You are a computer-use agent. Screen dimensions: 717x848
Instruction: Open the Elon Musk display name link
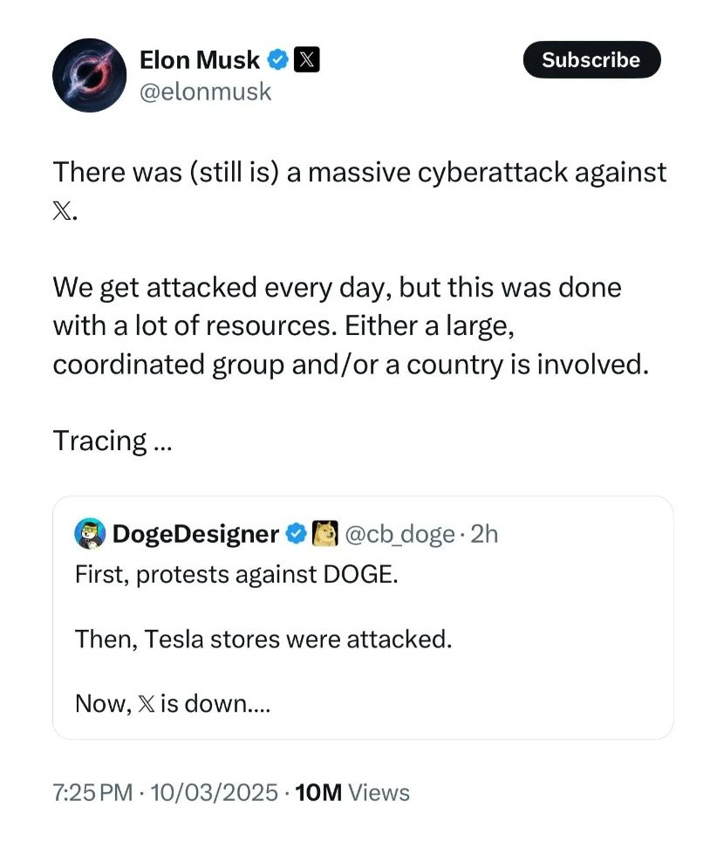pyautogui.click(x=200, y=59)
